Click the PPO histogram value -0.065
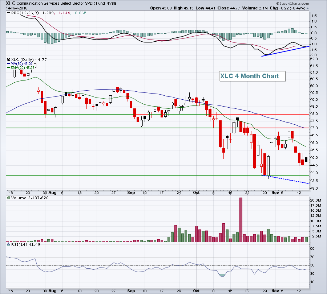The height and width of the screenshot is (294, 327). point(79,13)
